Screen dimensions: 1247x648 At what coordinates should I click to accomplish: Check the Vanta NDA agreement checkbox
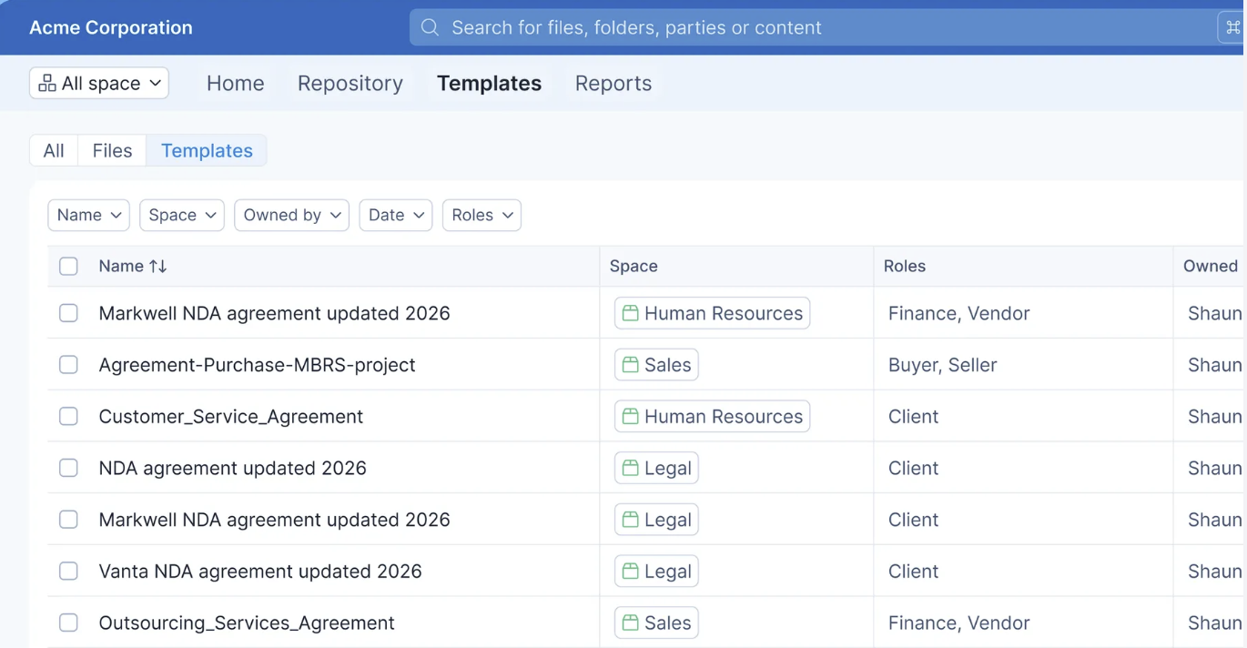pyautogui.click(x=68, y=572)
